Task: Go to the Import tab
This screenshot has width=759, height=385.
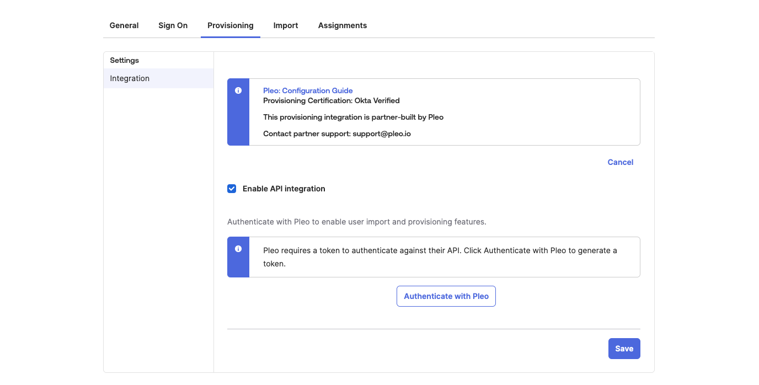Action: point(285,25)
